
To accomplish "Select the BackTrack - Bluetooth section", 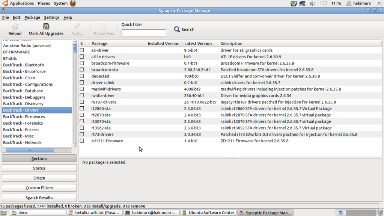I will [x=37, y=65].
